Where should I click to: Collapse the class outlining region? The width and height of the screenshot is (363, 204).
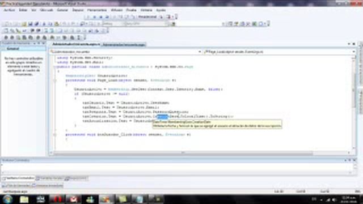coord(54,67)
